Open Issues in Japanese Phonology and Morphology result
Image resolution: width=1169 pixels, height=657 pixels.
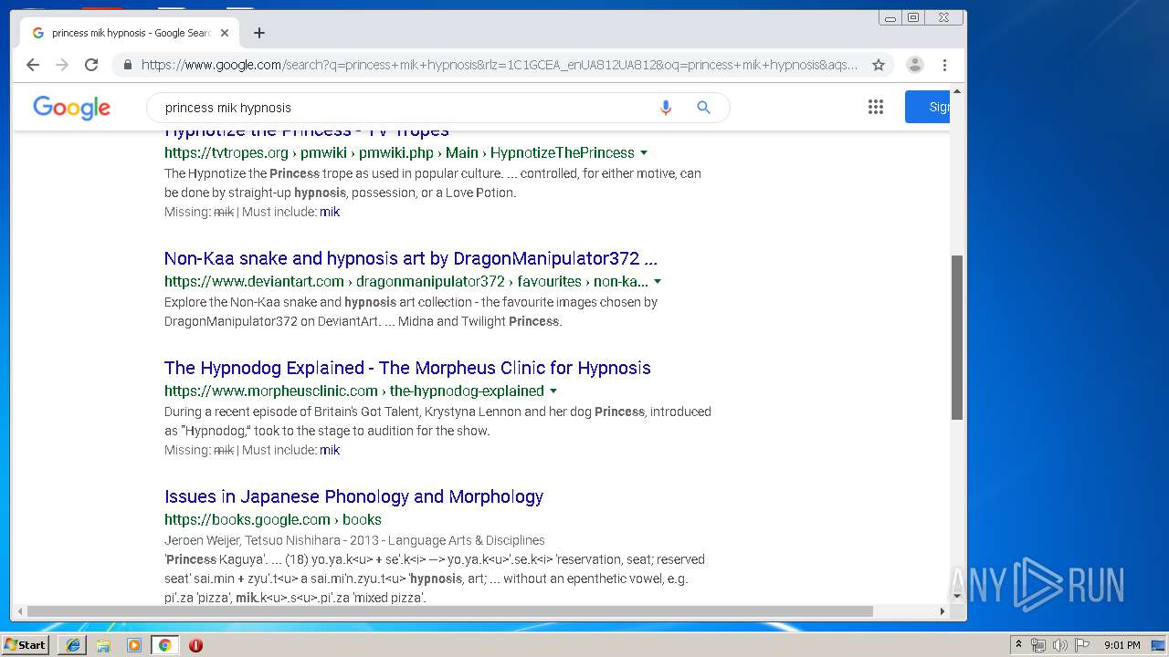point(353,496)
